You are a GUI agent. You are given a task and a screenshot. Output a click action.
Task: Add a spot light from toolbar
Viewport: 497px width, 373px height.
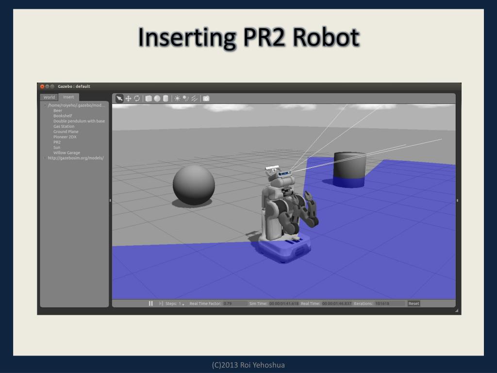point(185,99)
